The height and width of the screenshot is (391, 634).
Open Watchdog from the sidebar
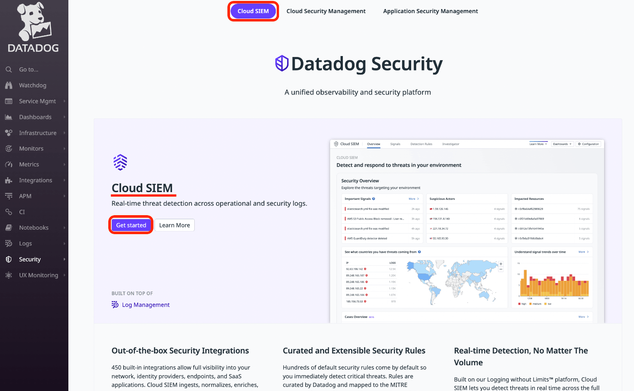(x=33, y=85)
